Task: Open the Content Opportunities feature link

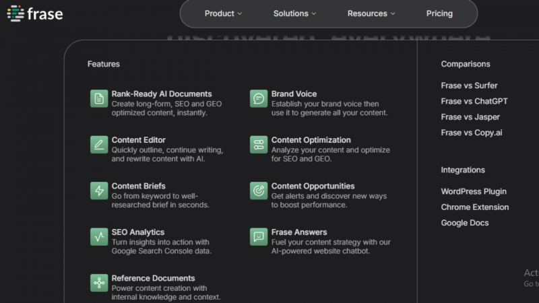Action: (x=313, y=186)
